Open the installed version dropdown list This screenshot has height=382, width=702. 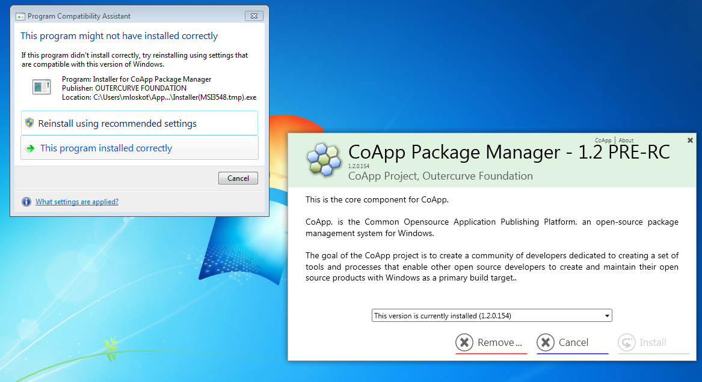click(491, 315)
